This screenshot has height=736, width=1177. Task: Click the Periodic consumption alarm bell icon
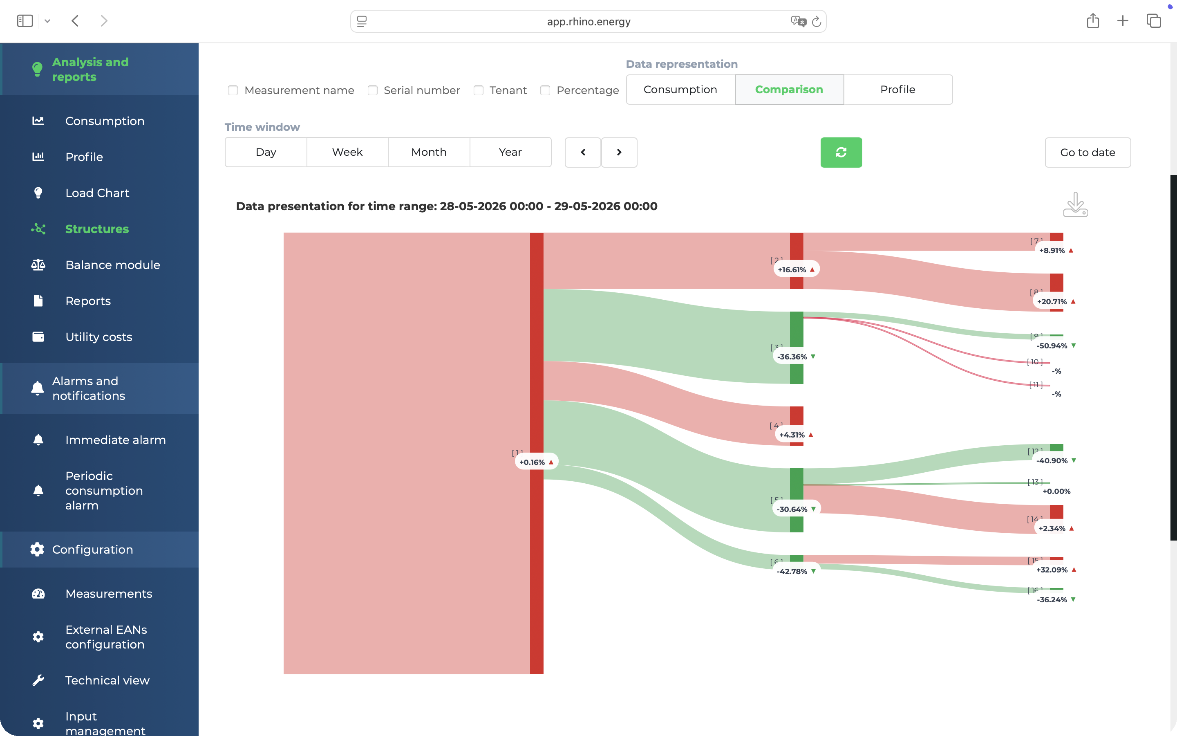[x=38, y=490]
